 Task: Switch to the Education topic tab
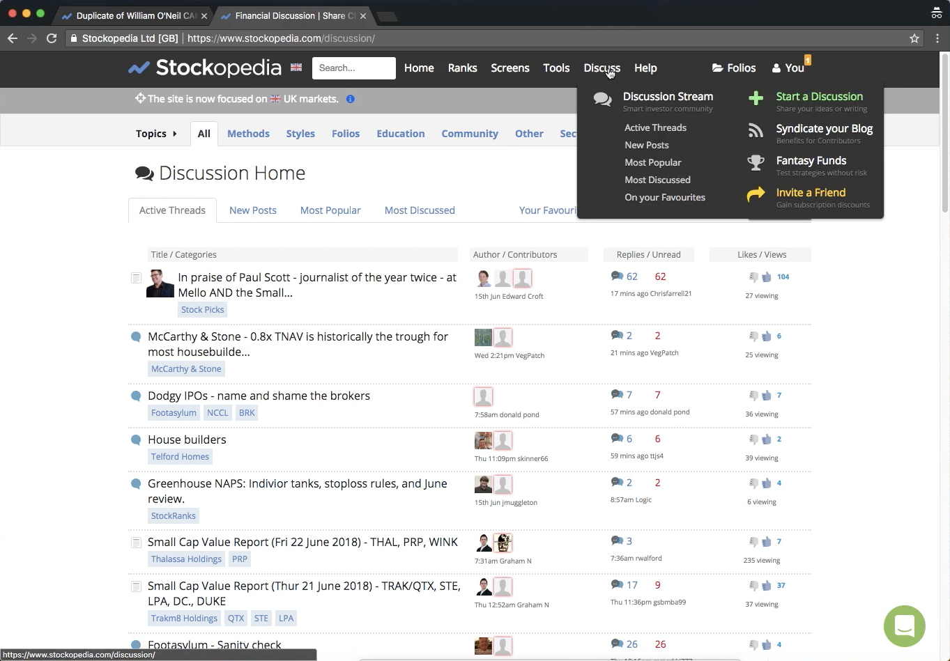pyautogui.click(x=401, y=134)
